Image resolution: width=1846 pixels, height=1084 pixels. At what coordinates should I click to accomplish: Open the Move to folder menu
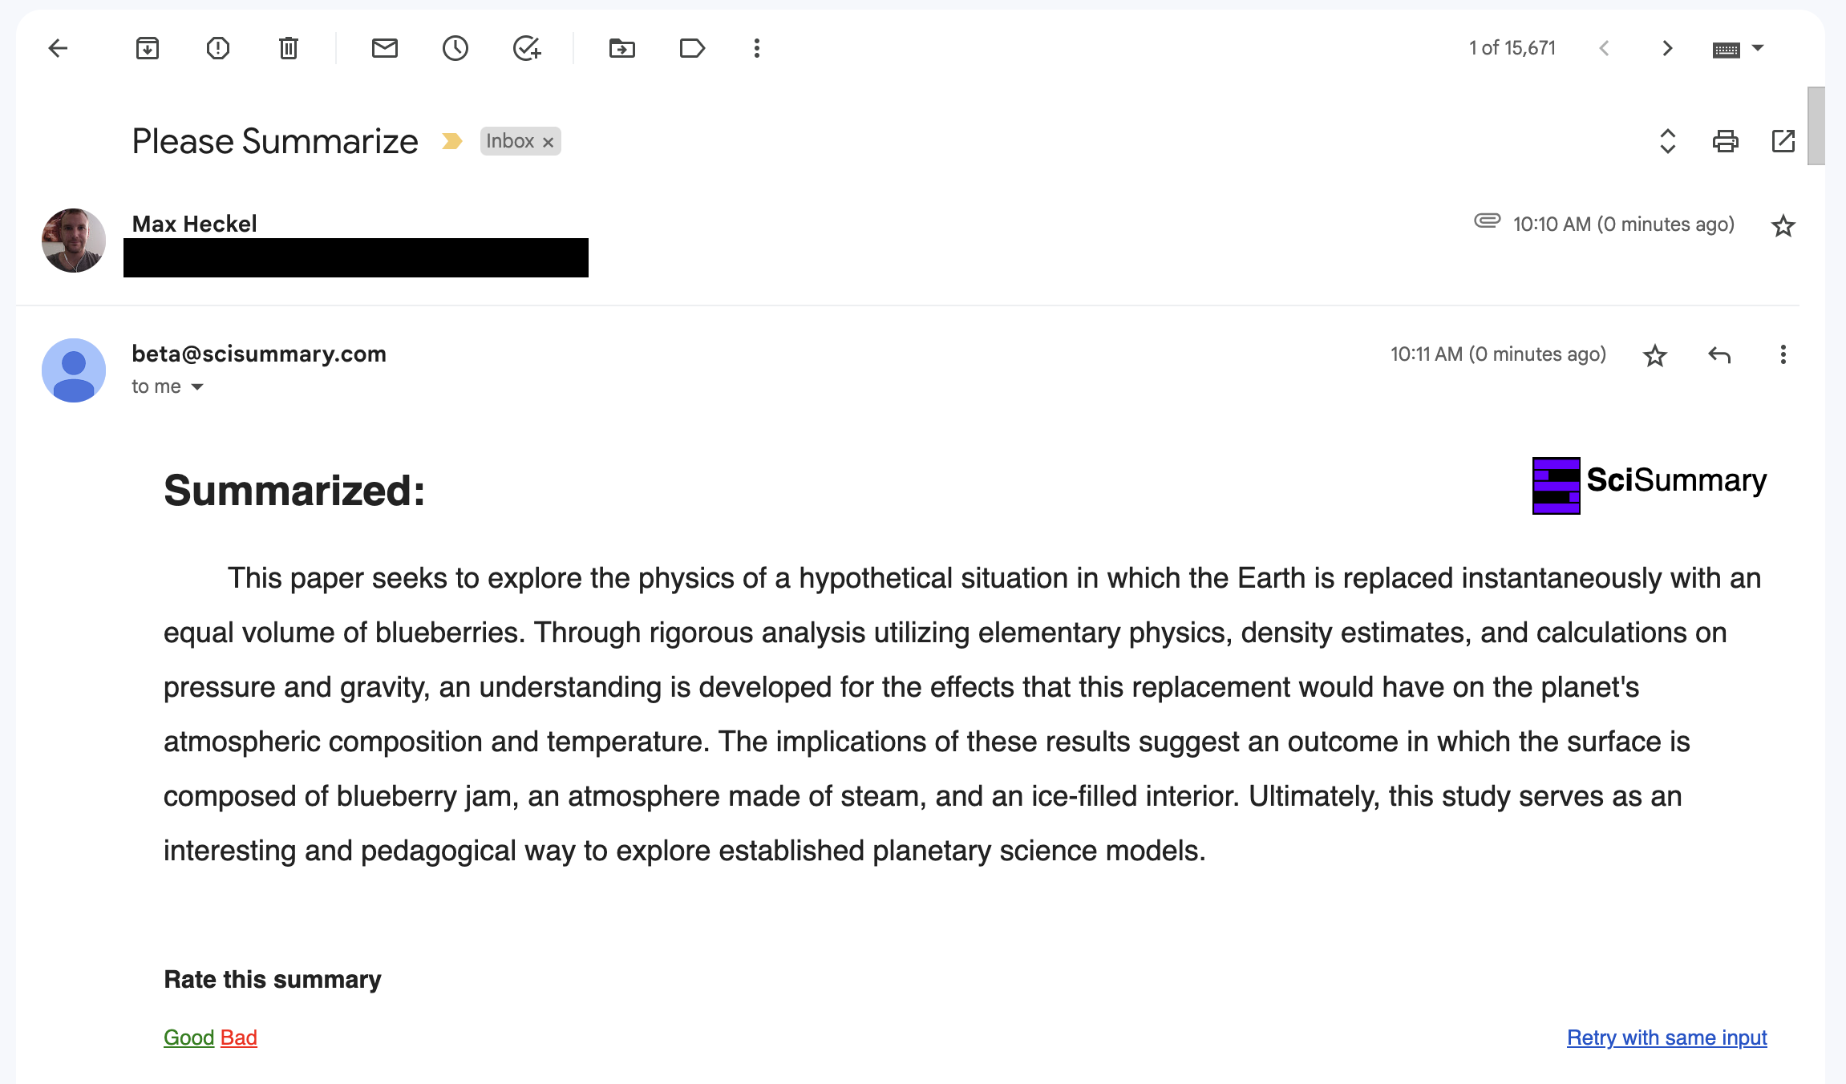coord(622,48)
